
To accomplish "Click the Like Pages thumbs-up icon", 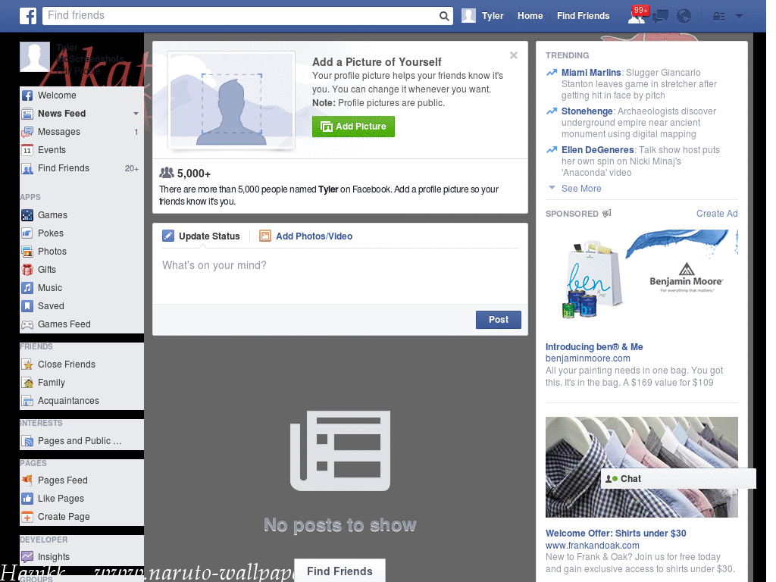I will 27,499.
